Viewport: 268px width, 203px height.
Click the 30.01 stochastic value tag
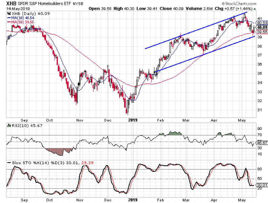pyautogui.click(x=262, y=185)
